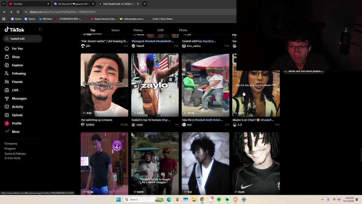Click the search magnifier icon in sidebar
This screenshot has width=362, height=204.
[7, 39]
